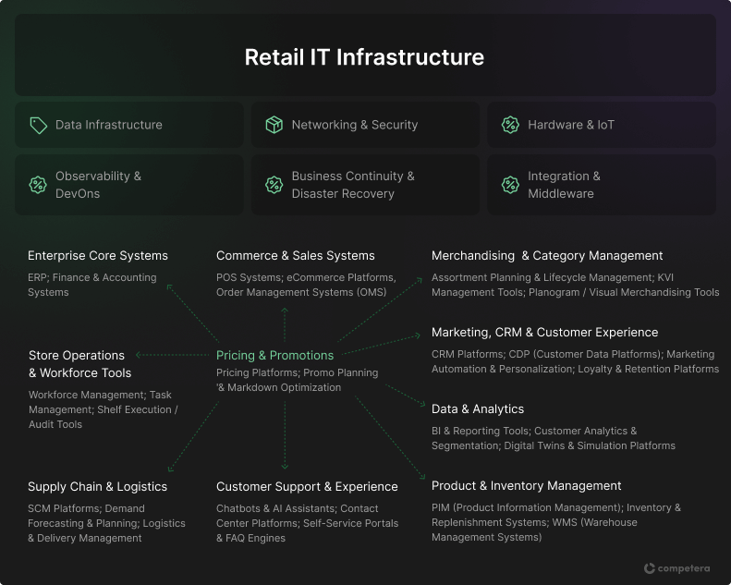The image size is (731, 585).
Task: Click the Enterprise Core Systems heading
Action: click(x=98, y=255)
